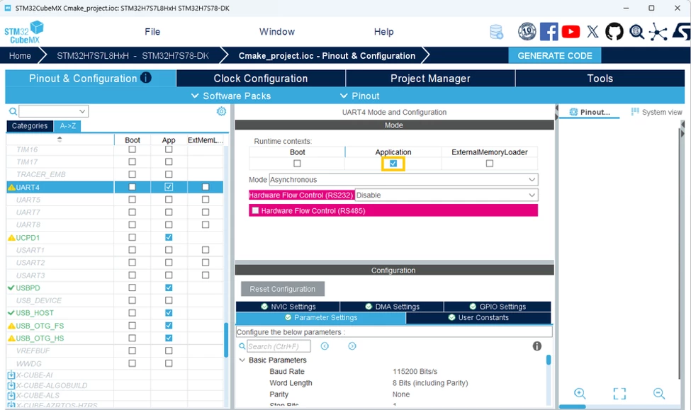
Task: Go to Home breadcrumb
Action: (x=20, y=56)
